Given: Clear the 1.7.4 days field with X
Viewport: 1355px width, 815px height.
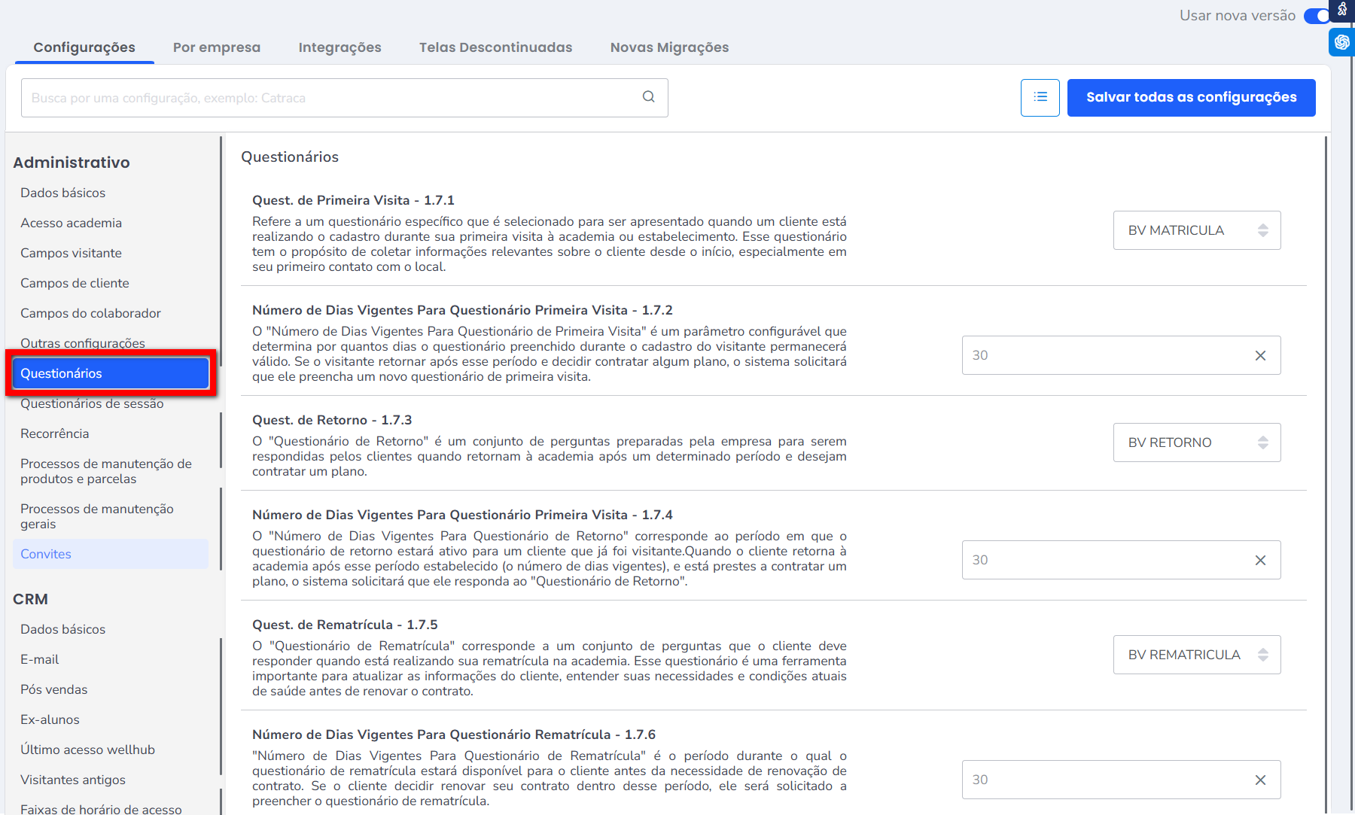Looking at the screenshot, I should tap(1260, 561).
